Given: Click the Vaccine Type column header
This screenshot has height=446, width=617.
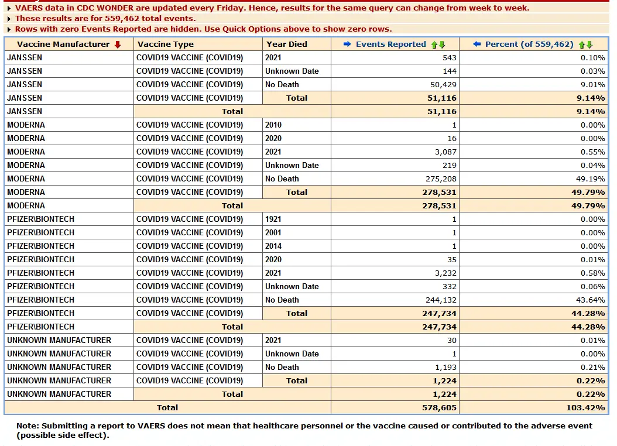Looking at the screenshot, I should pos(165,44).
